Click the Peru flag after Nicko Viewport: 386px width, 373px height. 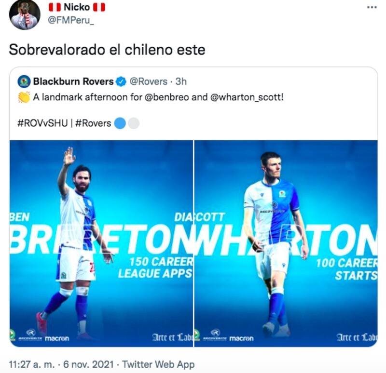99,8
